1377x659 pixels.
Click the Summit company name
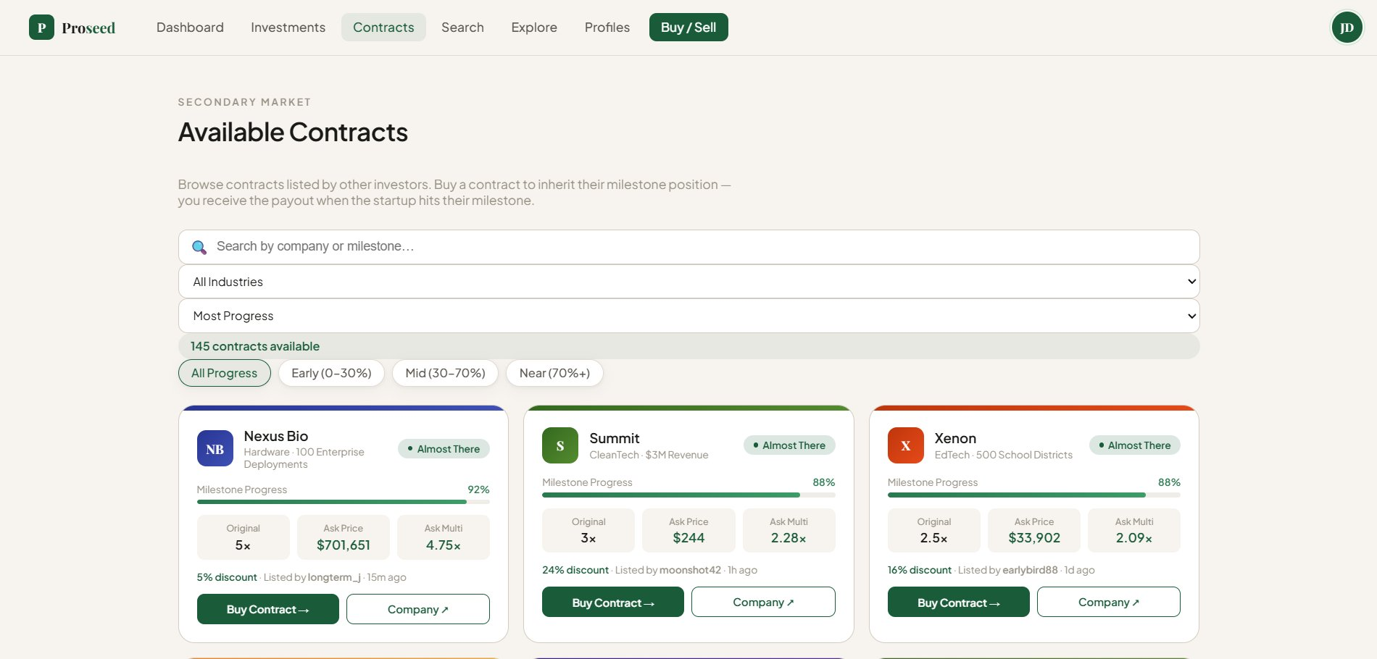pos(615,438)
